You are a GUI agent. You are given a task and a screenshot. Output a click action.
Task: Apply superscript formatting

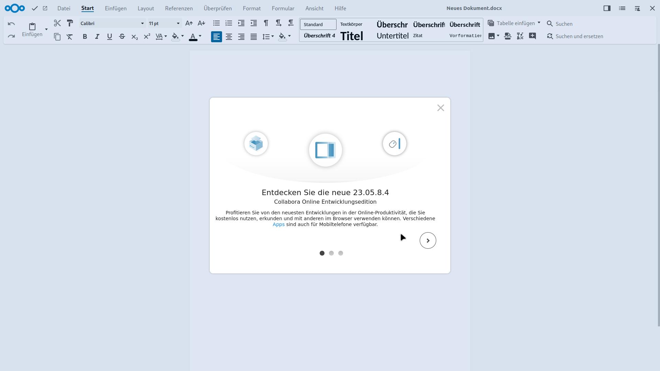(147, 36)
